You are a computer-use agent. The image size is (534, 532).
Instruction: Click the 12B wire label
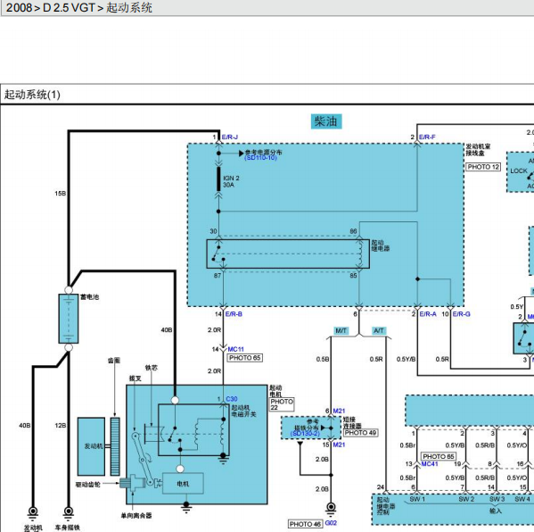61,425
